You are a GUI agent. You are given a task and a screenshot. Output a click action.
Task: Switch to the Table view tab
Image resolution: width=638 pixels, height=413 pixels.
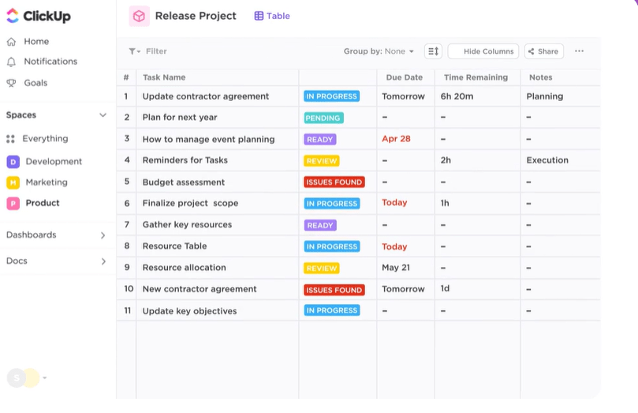click(x=272, y=16)
